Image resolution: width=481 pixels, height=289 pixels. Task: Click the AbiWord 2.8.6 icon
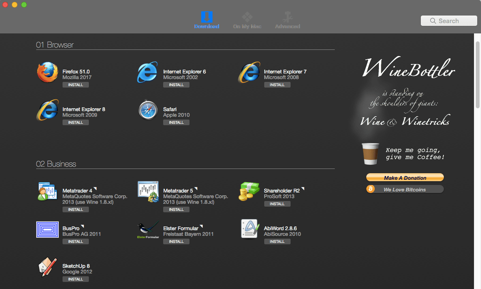tap(249, 229)
